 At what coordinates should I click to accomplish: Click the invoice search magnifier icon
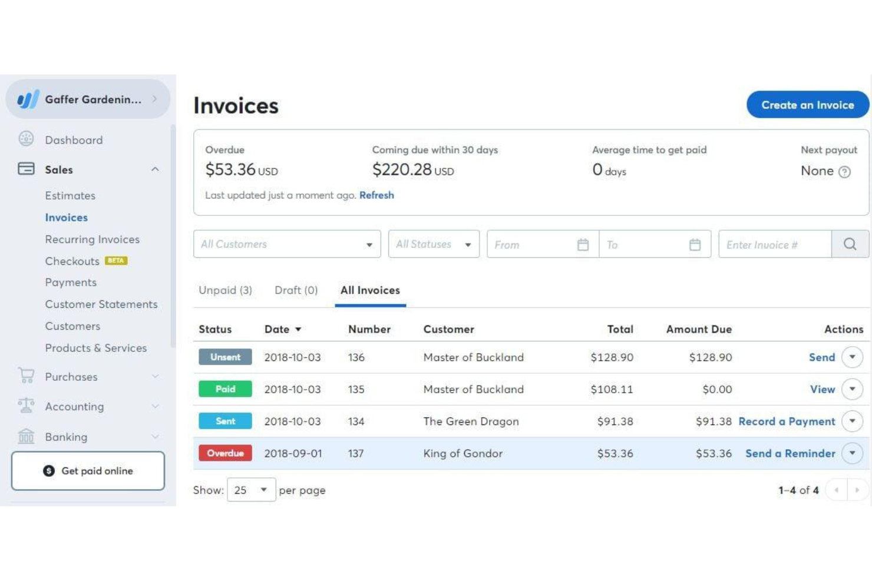point(850,244)
